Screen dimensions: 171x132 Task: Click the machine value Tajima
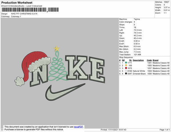pyautogui.click(x=137, y=19)
